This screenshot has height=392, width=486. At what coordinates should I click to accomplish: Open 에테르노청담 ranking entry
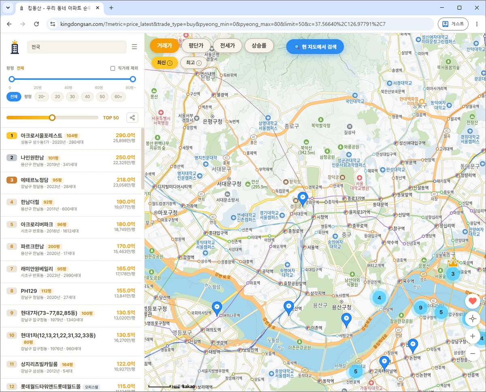(71, 183)
